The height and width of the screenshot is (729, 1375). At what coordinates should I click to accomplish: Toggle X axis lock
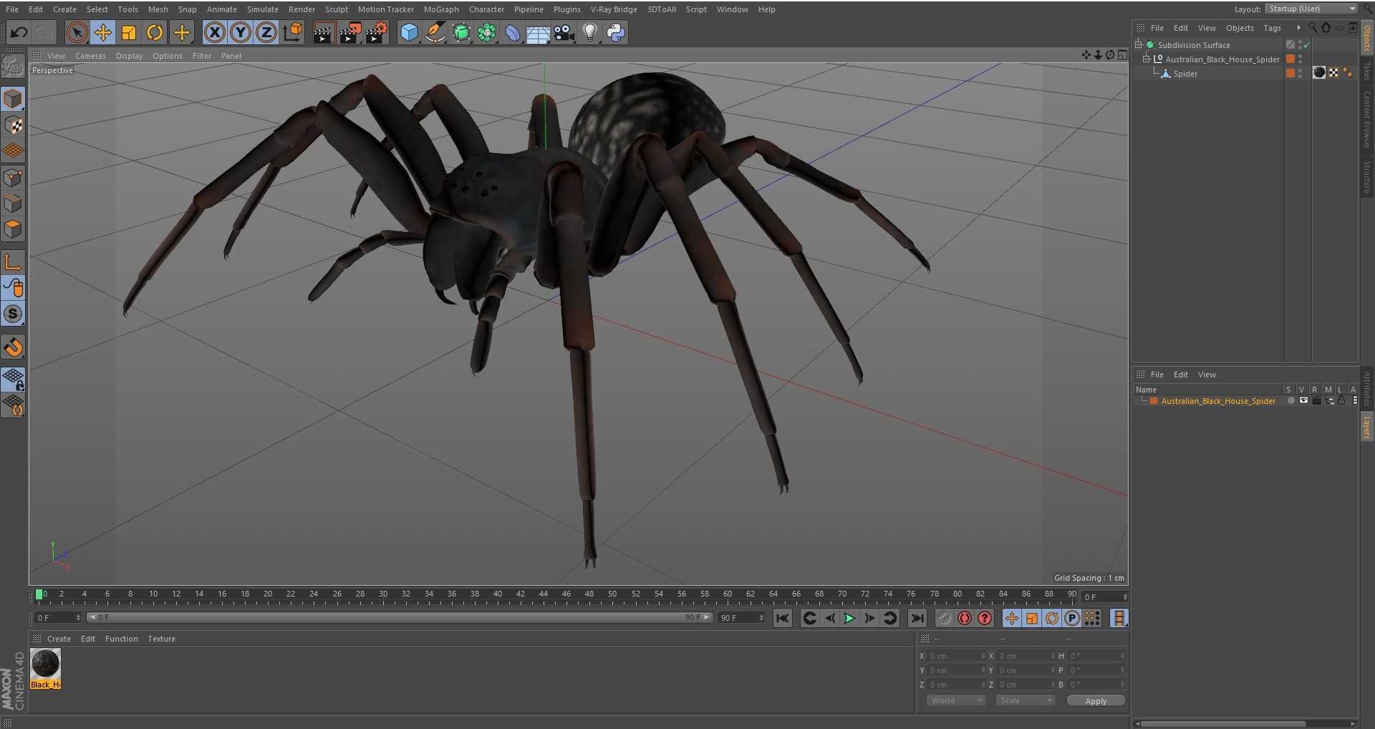(215, 32)
